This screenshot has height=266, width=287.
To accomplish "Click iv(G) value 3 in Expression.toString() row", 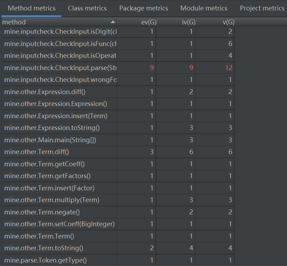I will click(x=191, y=128).
